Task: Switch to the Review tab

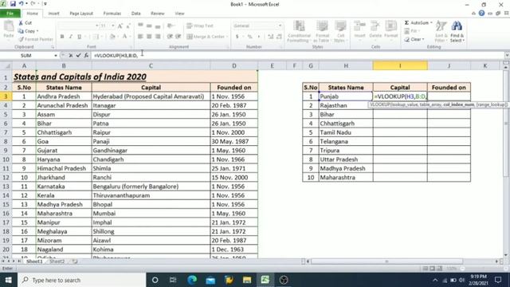Action: click(158, 14)
